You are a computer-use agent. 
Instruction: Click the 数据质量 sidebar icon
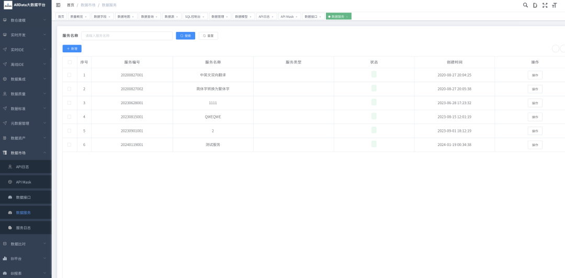pos(5,94)
